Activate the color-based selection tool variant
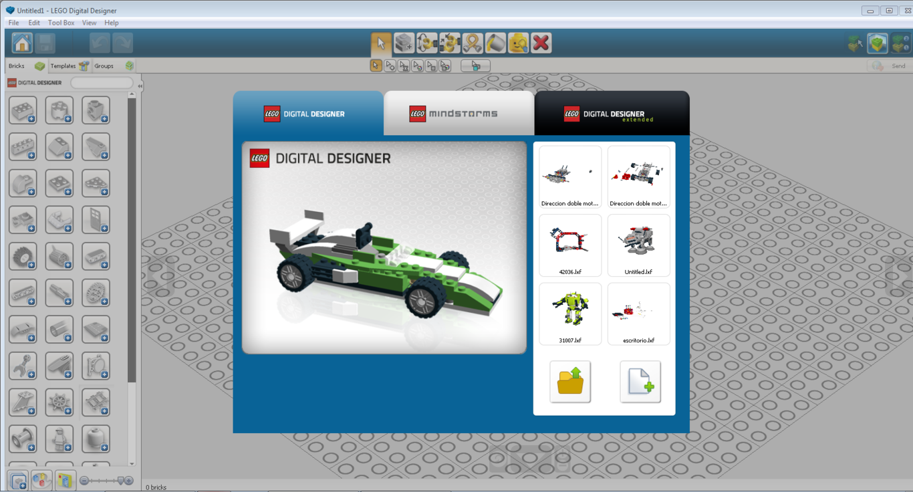The width and height of the screenshot is (913, 492). pos(417,66)
